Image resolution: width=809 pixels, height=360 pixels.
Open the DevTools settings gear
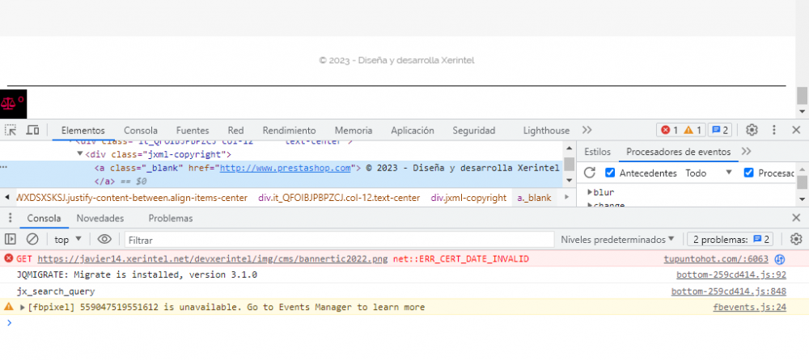(752, 130)
